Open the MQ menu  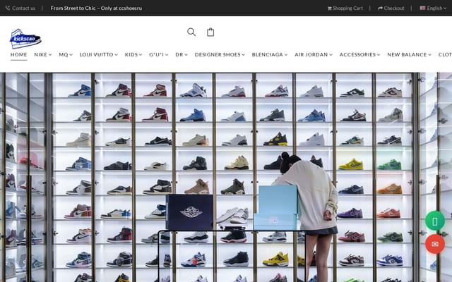pyautogui.click(x=66, y=55)
